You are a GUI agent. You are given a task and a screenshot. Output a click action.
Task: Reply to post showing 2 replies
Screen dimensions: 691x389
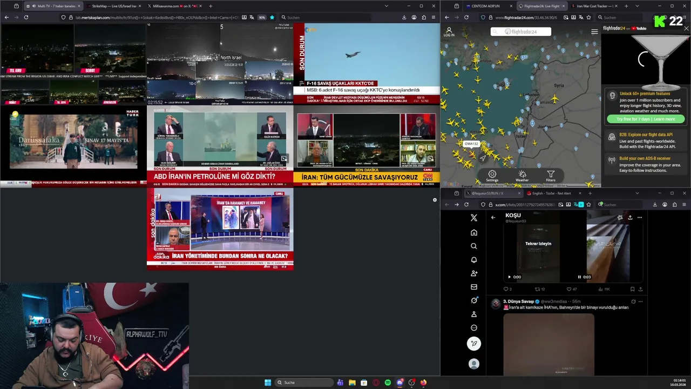tap(507, 289)
